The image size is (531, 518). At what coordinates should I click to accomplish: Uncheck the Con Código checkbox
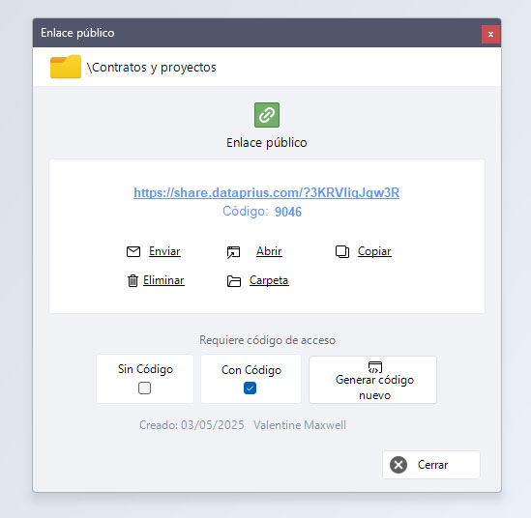pos(250,388)
